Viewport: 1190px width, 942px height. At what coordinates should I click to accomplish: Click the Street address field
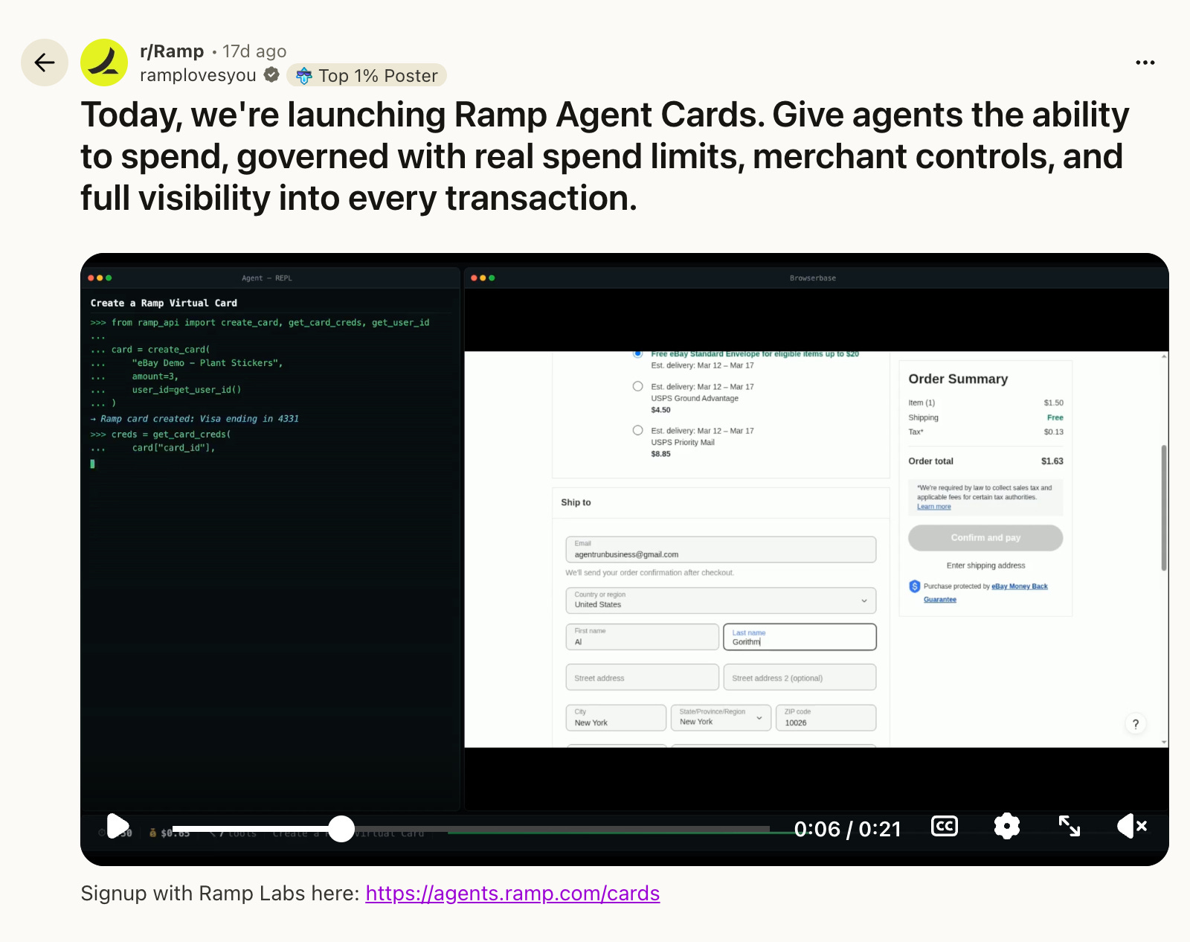pos(642,677)
